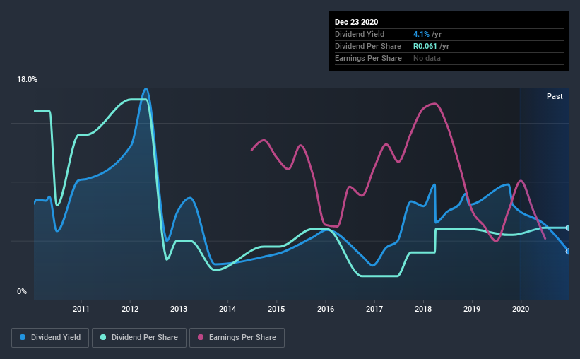
Task: Toggle the Earnings Per Share legend button
Action: click(237, 338)
